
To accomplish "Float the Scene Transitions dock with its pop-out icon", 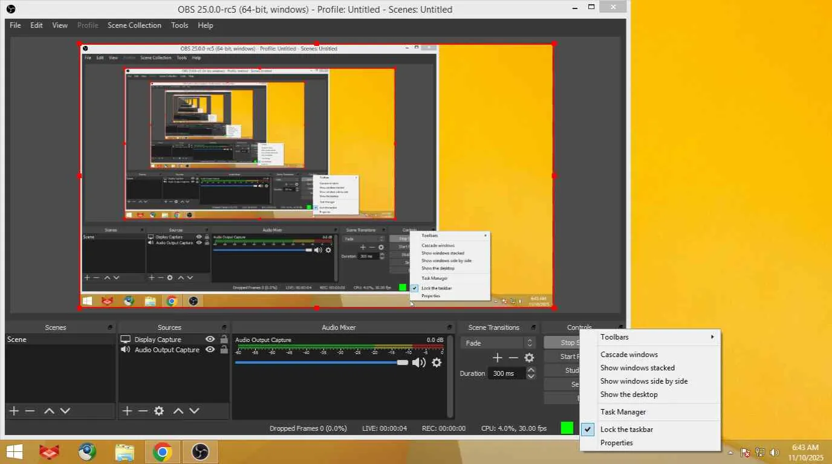I will tap(533, 327).
